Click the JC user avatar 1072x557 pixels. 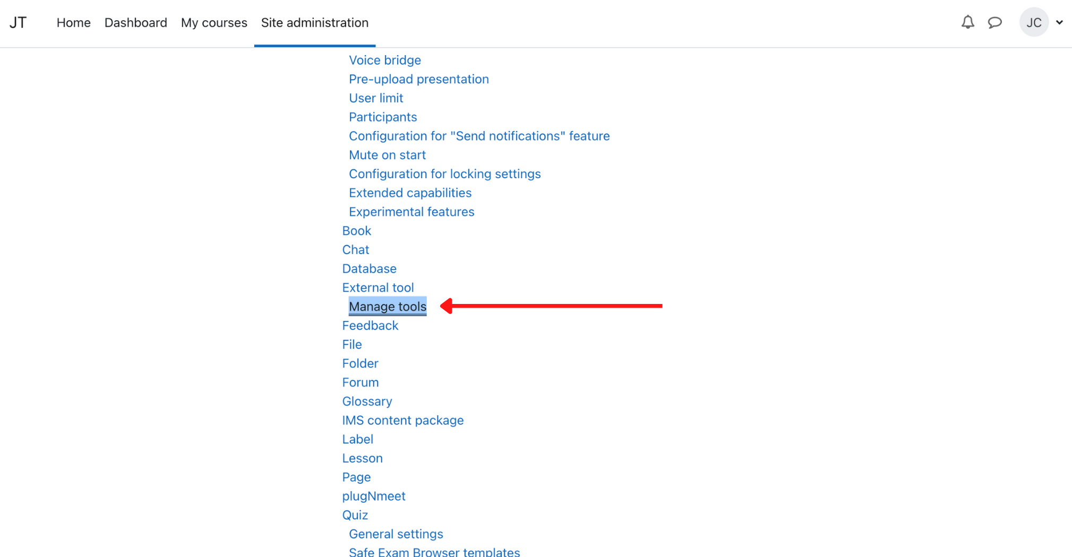(1033, 22)
